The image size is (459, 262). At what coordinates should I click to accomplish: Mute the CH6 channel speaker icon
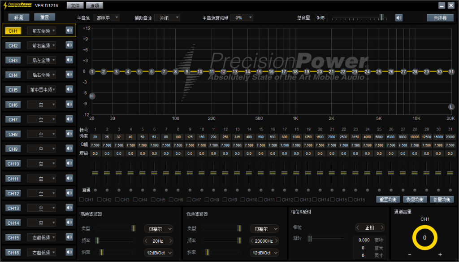point(69,105)
